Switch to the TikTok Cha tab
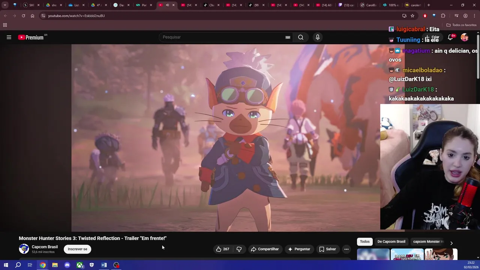Viewport: 480px width, 270px height. coord(211,5)
